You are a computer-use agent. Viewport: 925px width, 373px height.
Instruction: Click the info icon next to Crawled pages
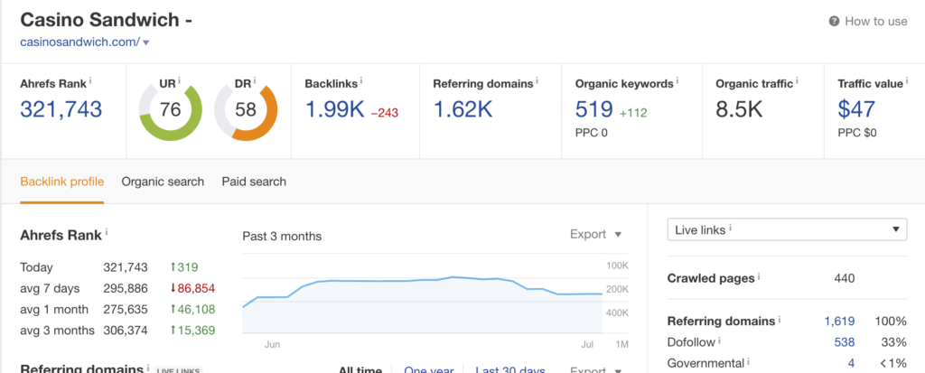(x=759, y=276)
